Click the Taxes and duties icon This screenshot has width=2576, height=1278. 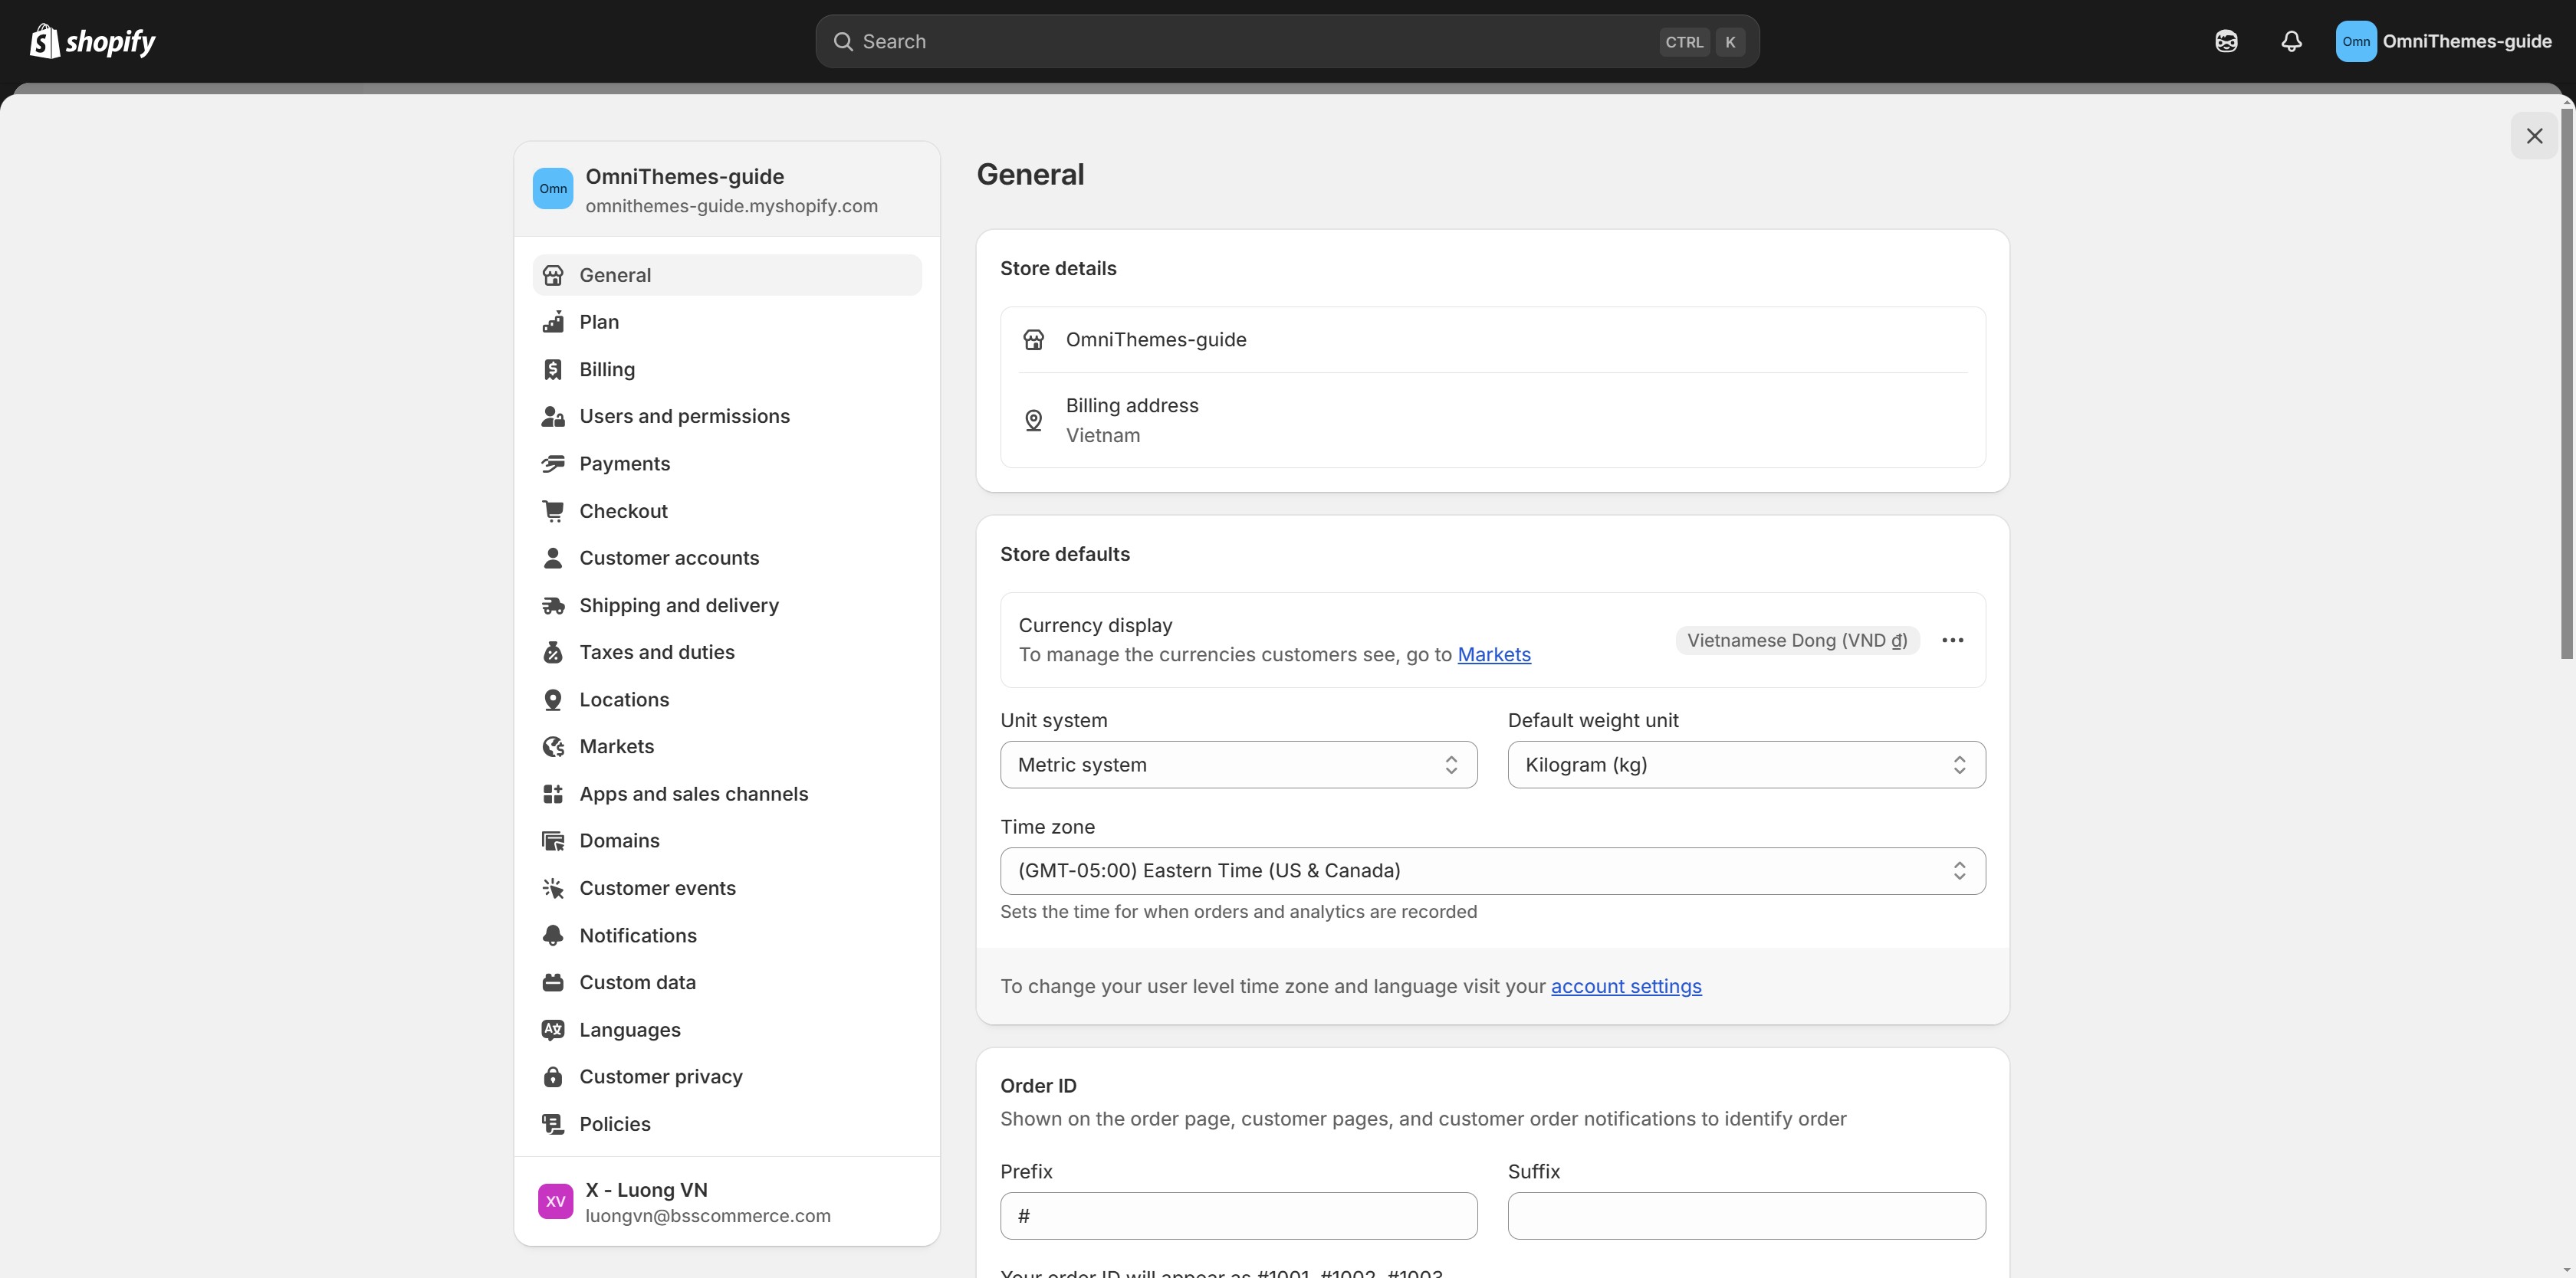[553, 653]
